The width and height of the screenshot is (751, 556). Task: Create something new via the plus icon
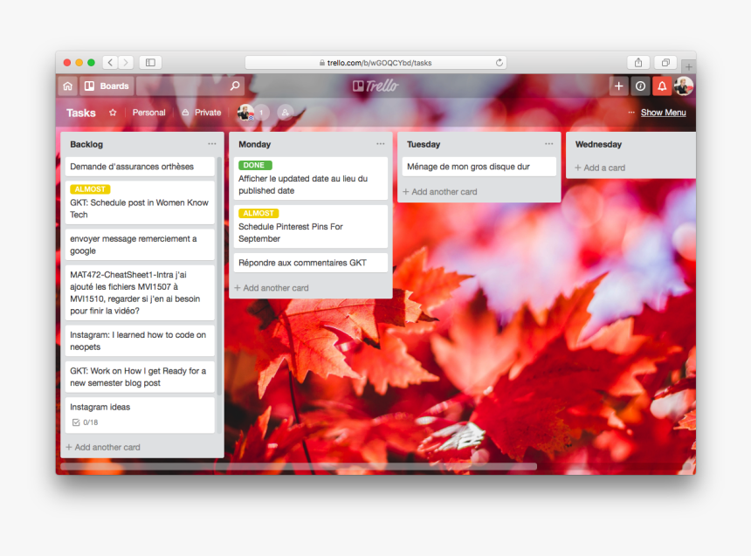pyautogui.click(x=618, y=86)
